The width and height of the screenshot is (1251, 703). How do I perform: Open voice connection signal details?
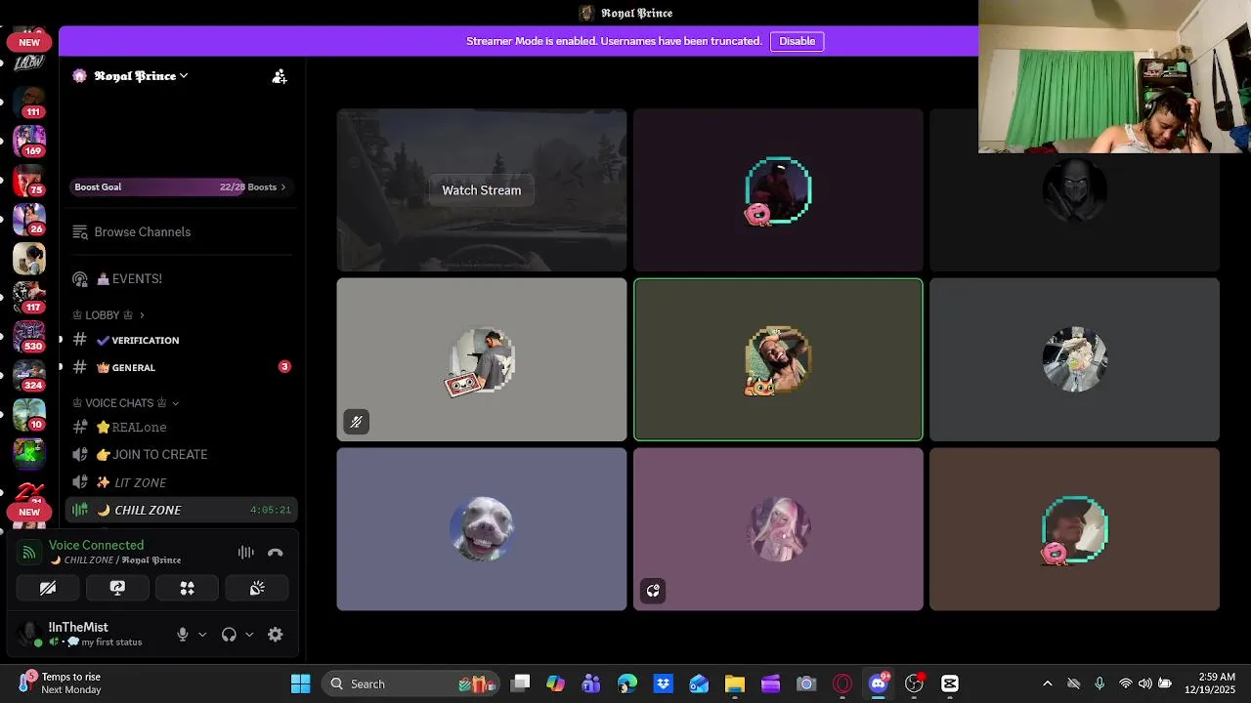pyautogui.click(x=29, y=553)
